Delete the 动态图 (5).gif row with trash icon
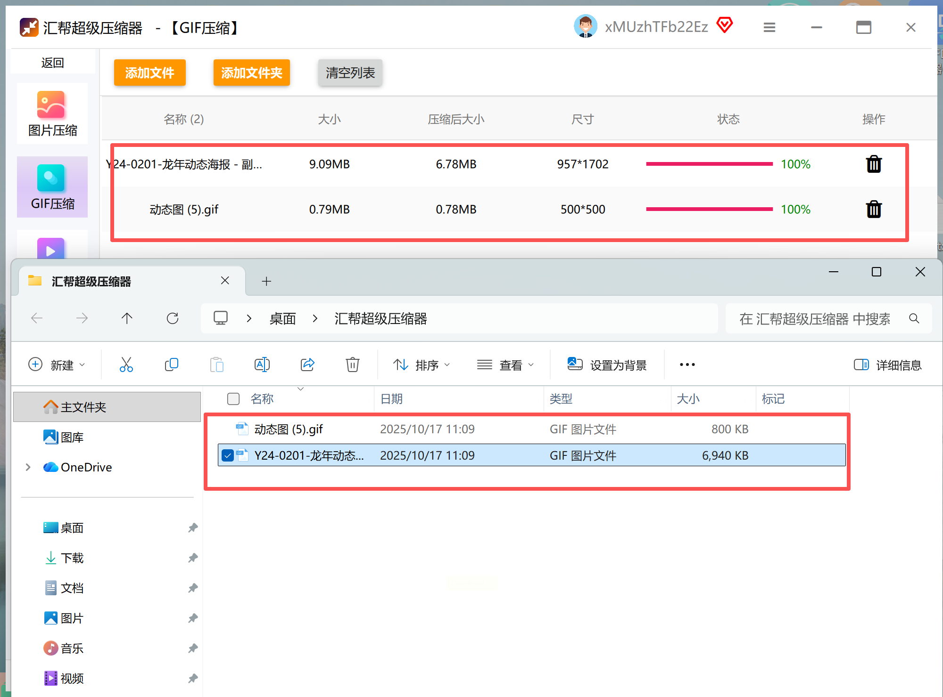The width and height of the screenshot is (943, 697). tap(874, 209)
